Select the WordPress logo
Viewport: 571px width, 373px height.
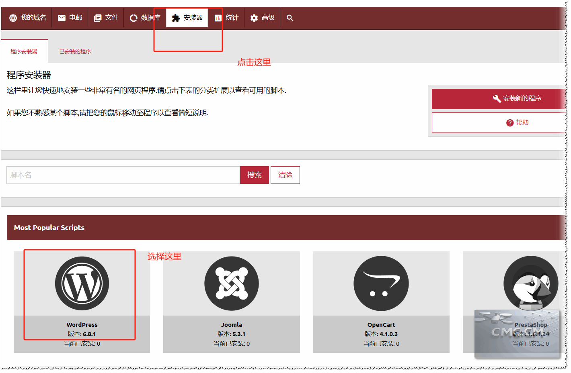[82, 283]
